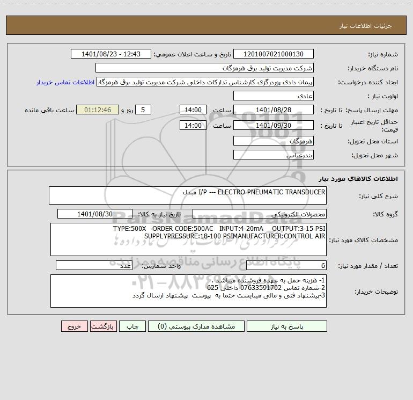This screenshot has width=413, height=400.
Task: Click the حداقل تاریخ اعتبار قیمت label
Action: point(374,126)
